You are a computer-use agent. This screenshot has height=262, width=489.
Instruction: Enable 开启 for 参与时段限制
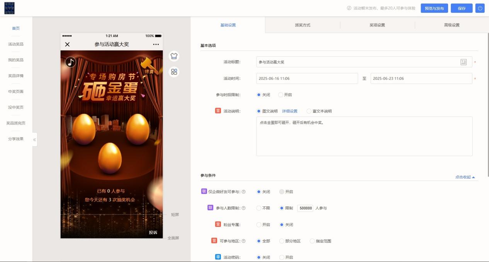coord(281,95)
